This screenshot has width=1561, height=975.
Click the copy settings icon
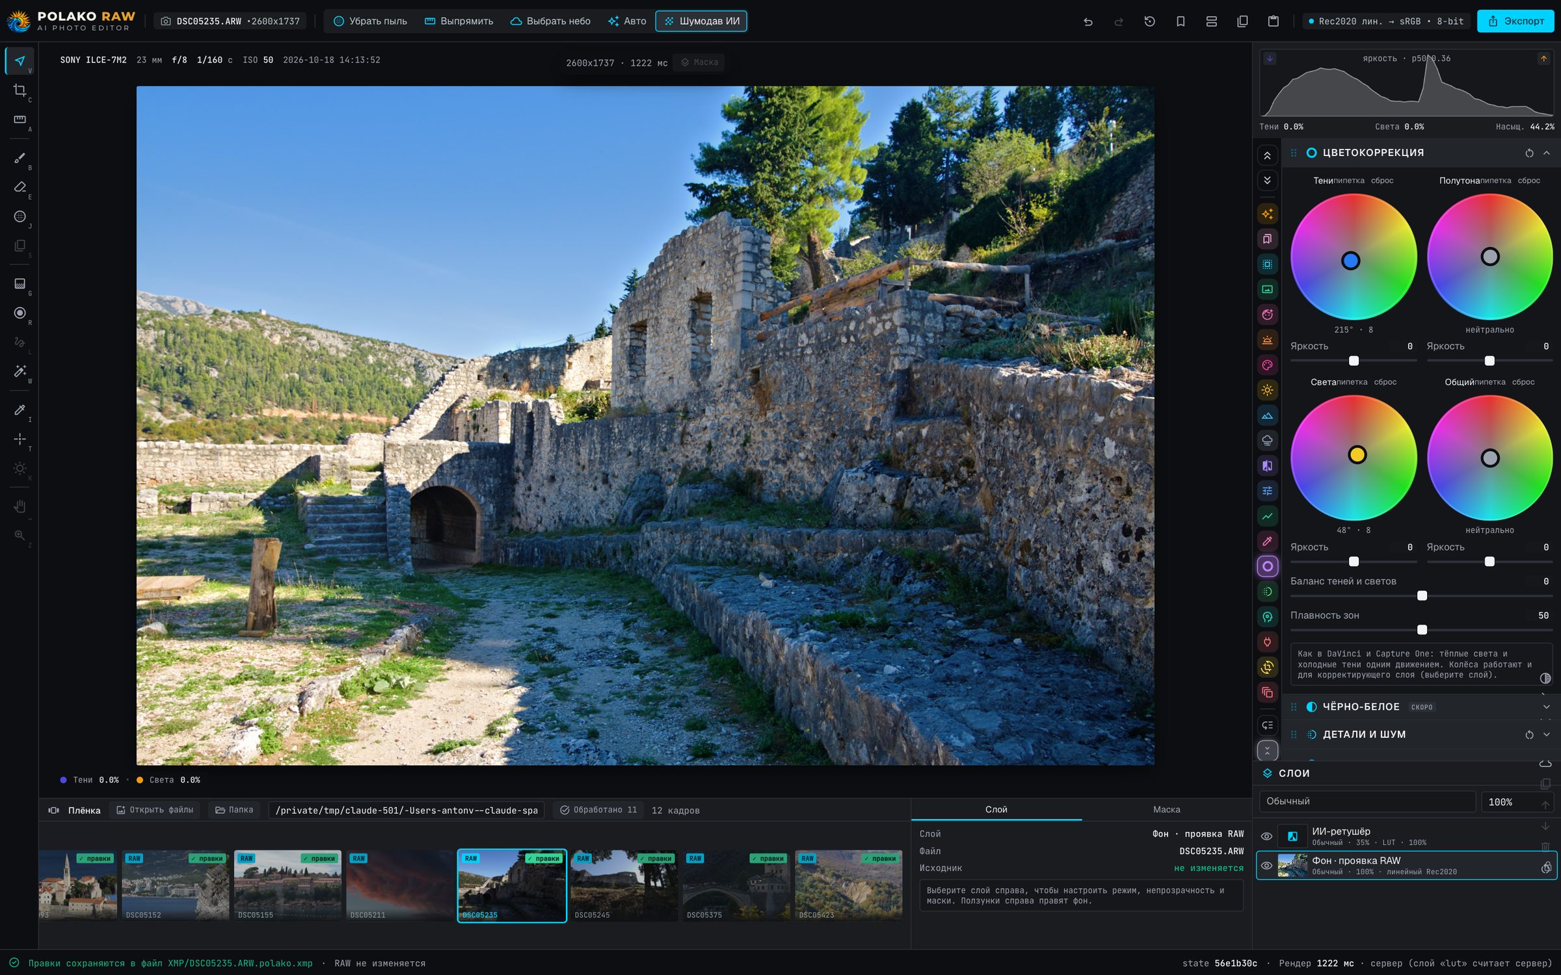pyautogui.click(x=1242, y=21)
